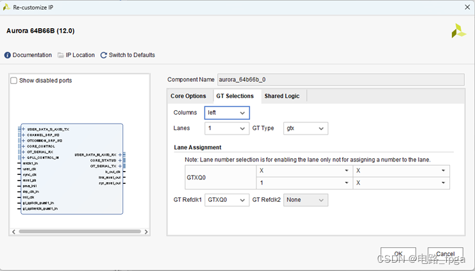Click the Switch to Defaults refresh icon

click(x=104, y=55)
